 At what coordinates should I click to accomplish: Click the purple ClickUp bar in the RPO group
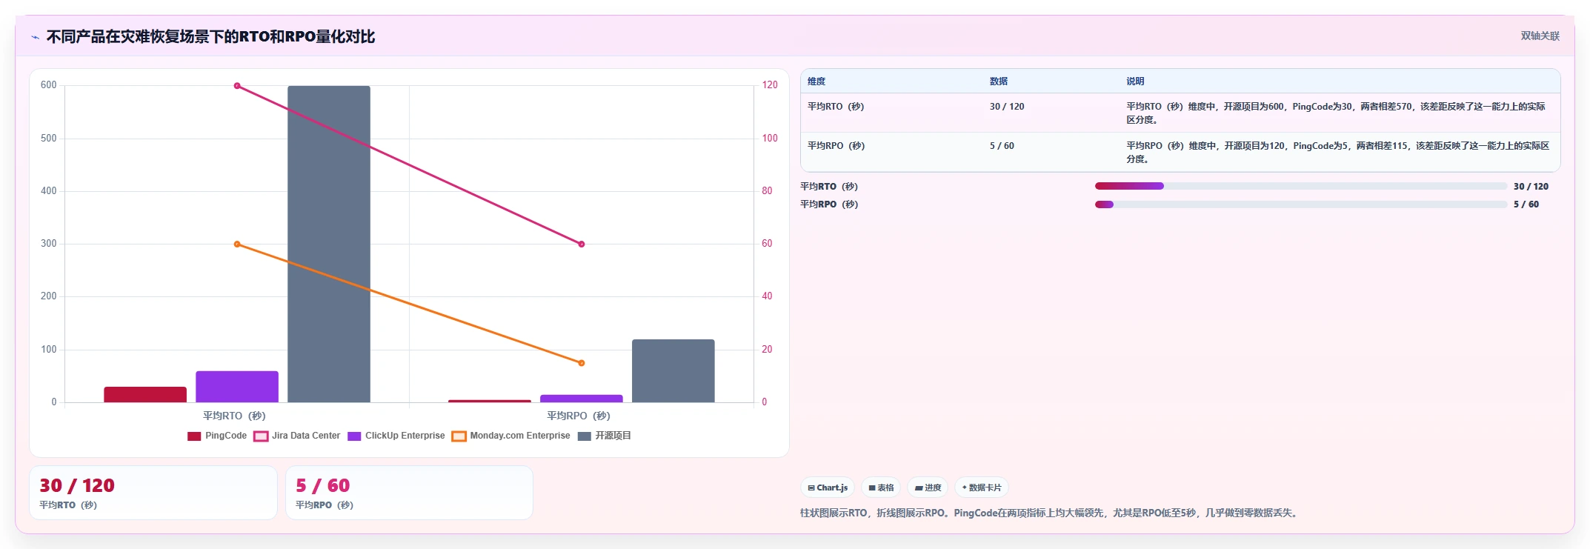[582, 399]
